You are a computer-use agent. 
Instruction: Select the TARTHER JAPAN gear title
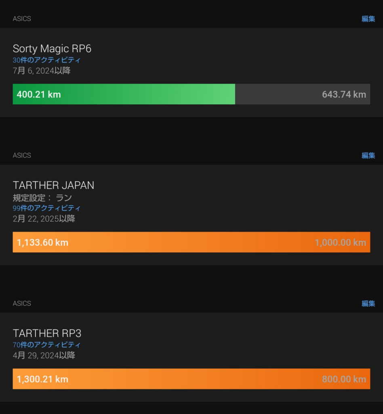(x=53, y=185)
